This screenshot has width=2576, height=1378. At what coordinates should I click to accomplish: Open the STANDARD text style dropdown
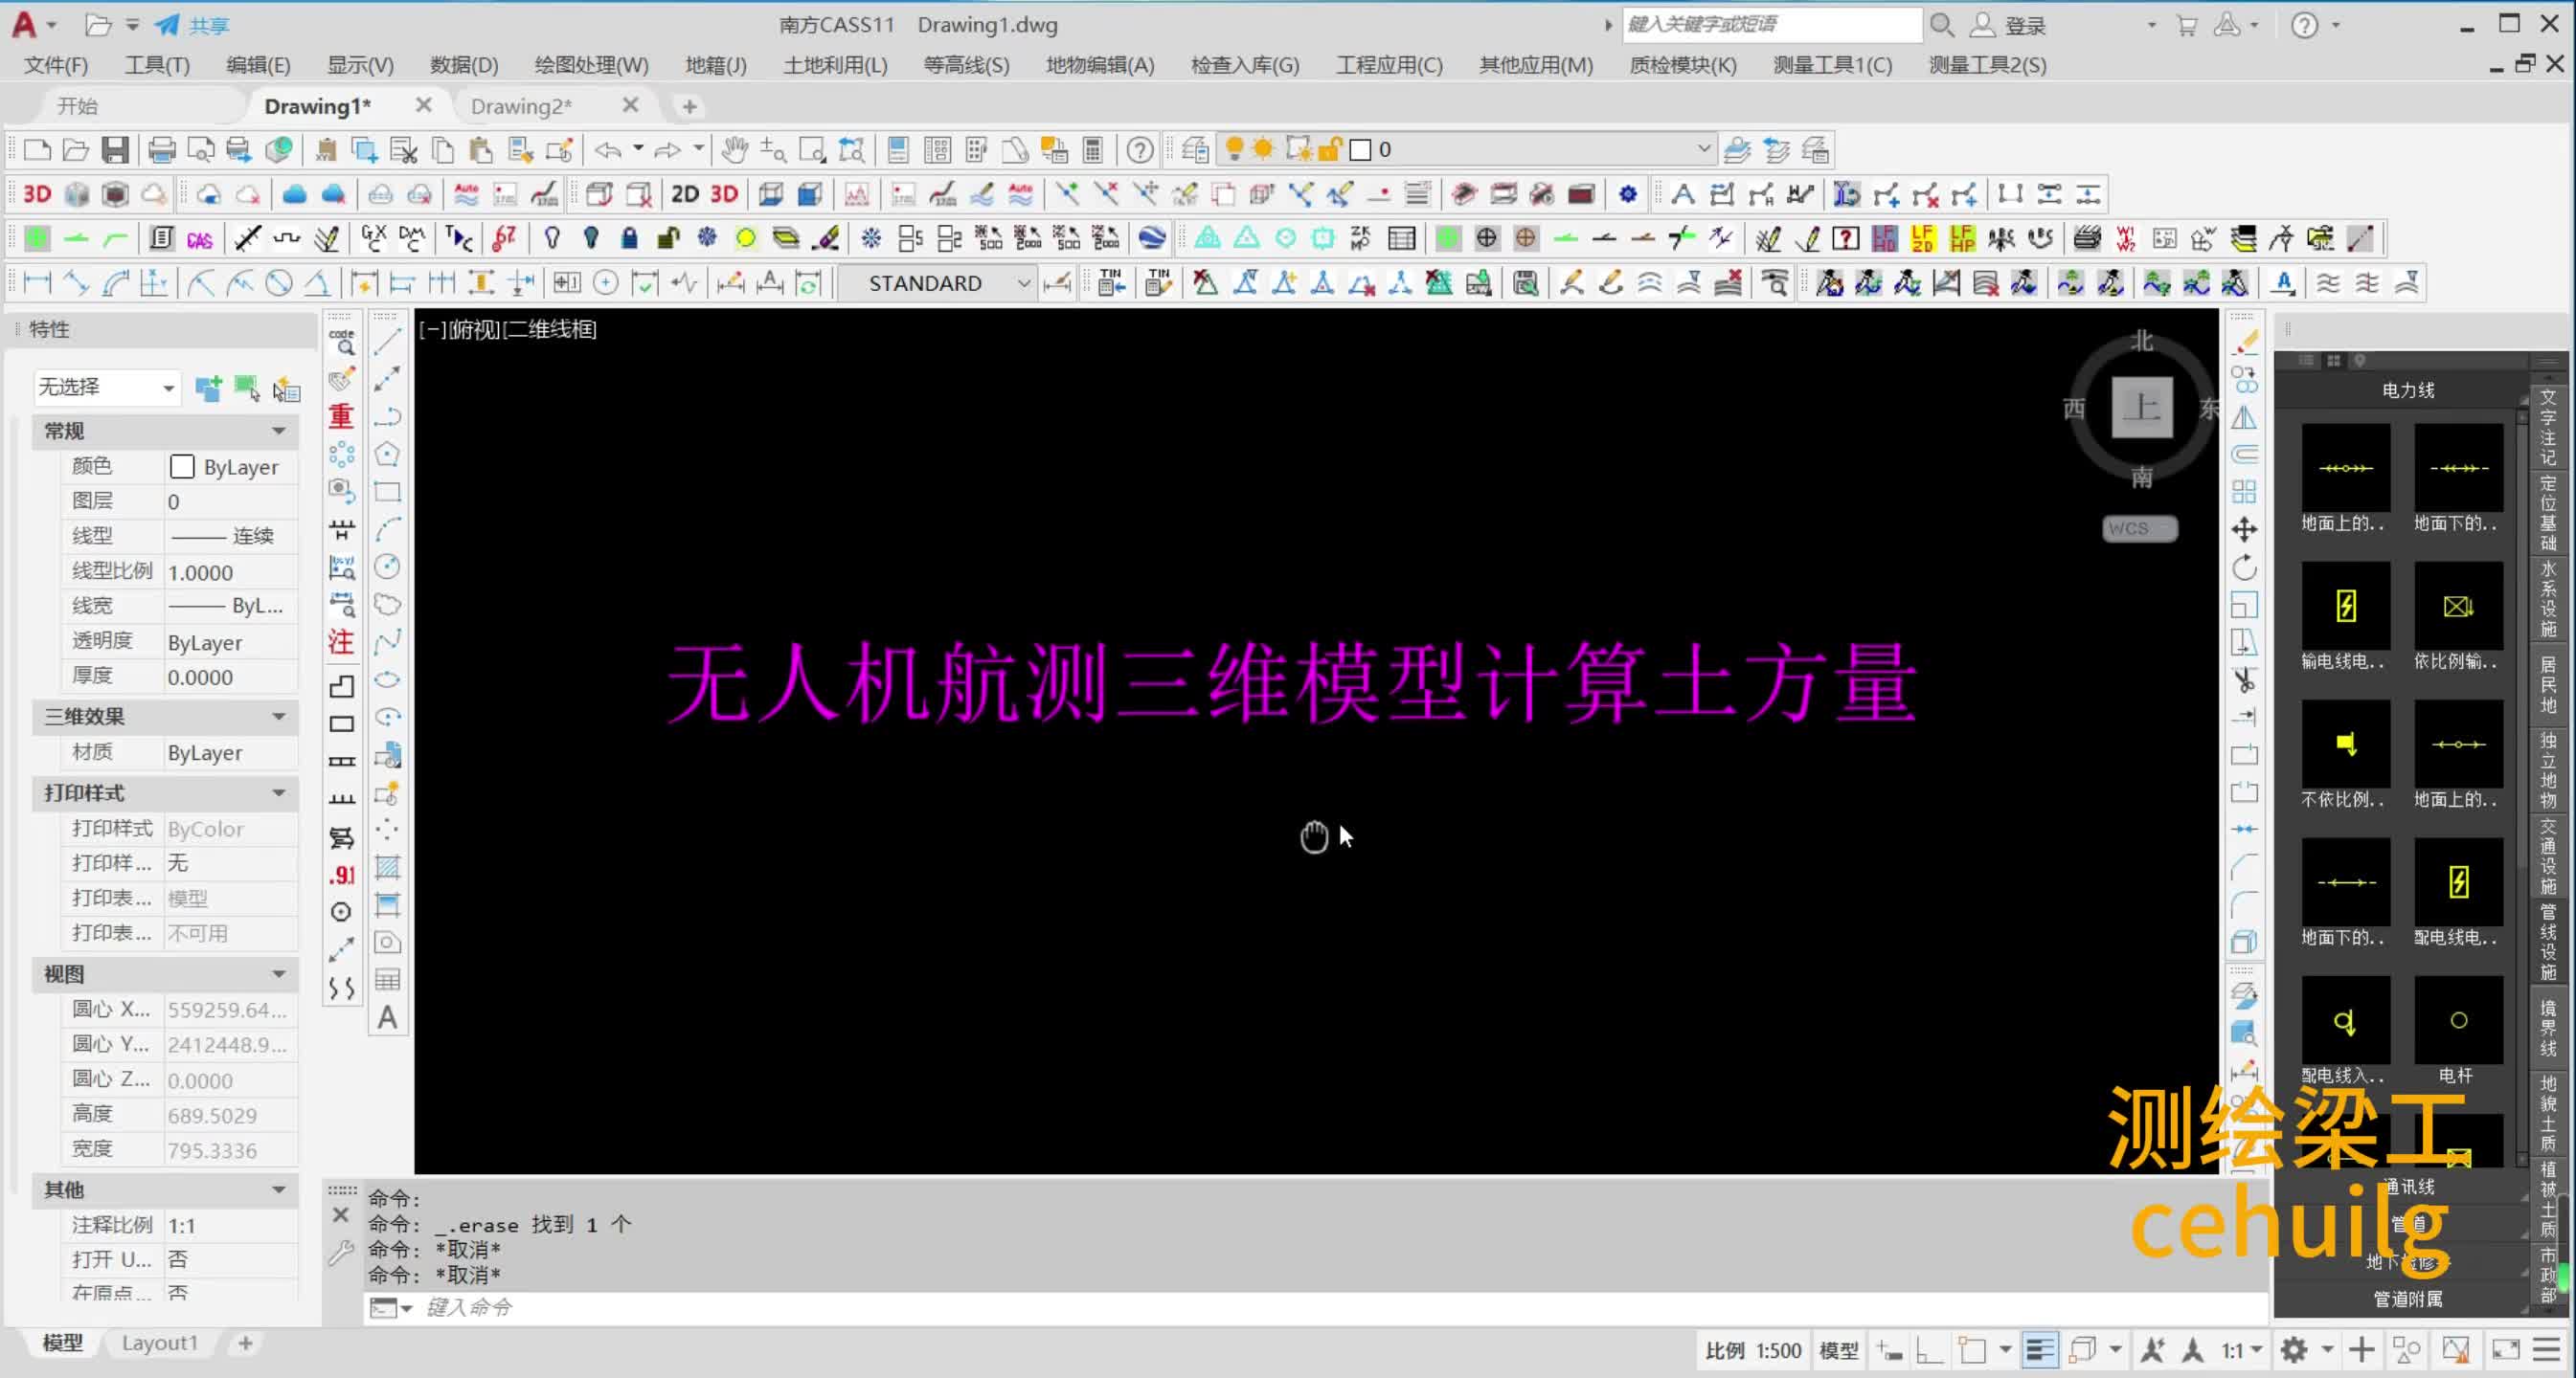[1021, 283]
